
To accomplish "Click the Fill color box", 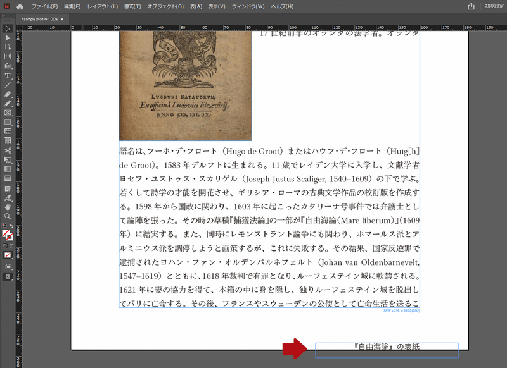I will [6, 233].
